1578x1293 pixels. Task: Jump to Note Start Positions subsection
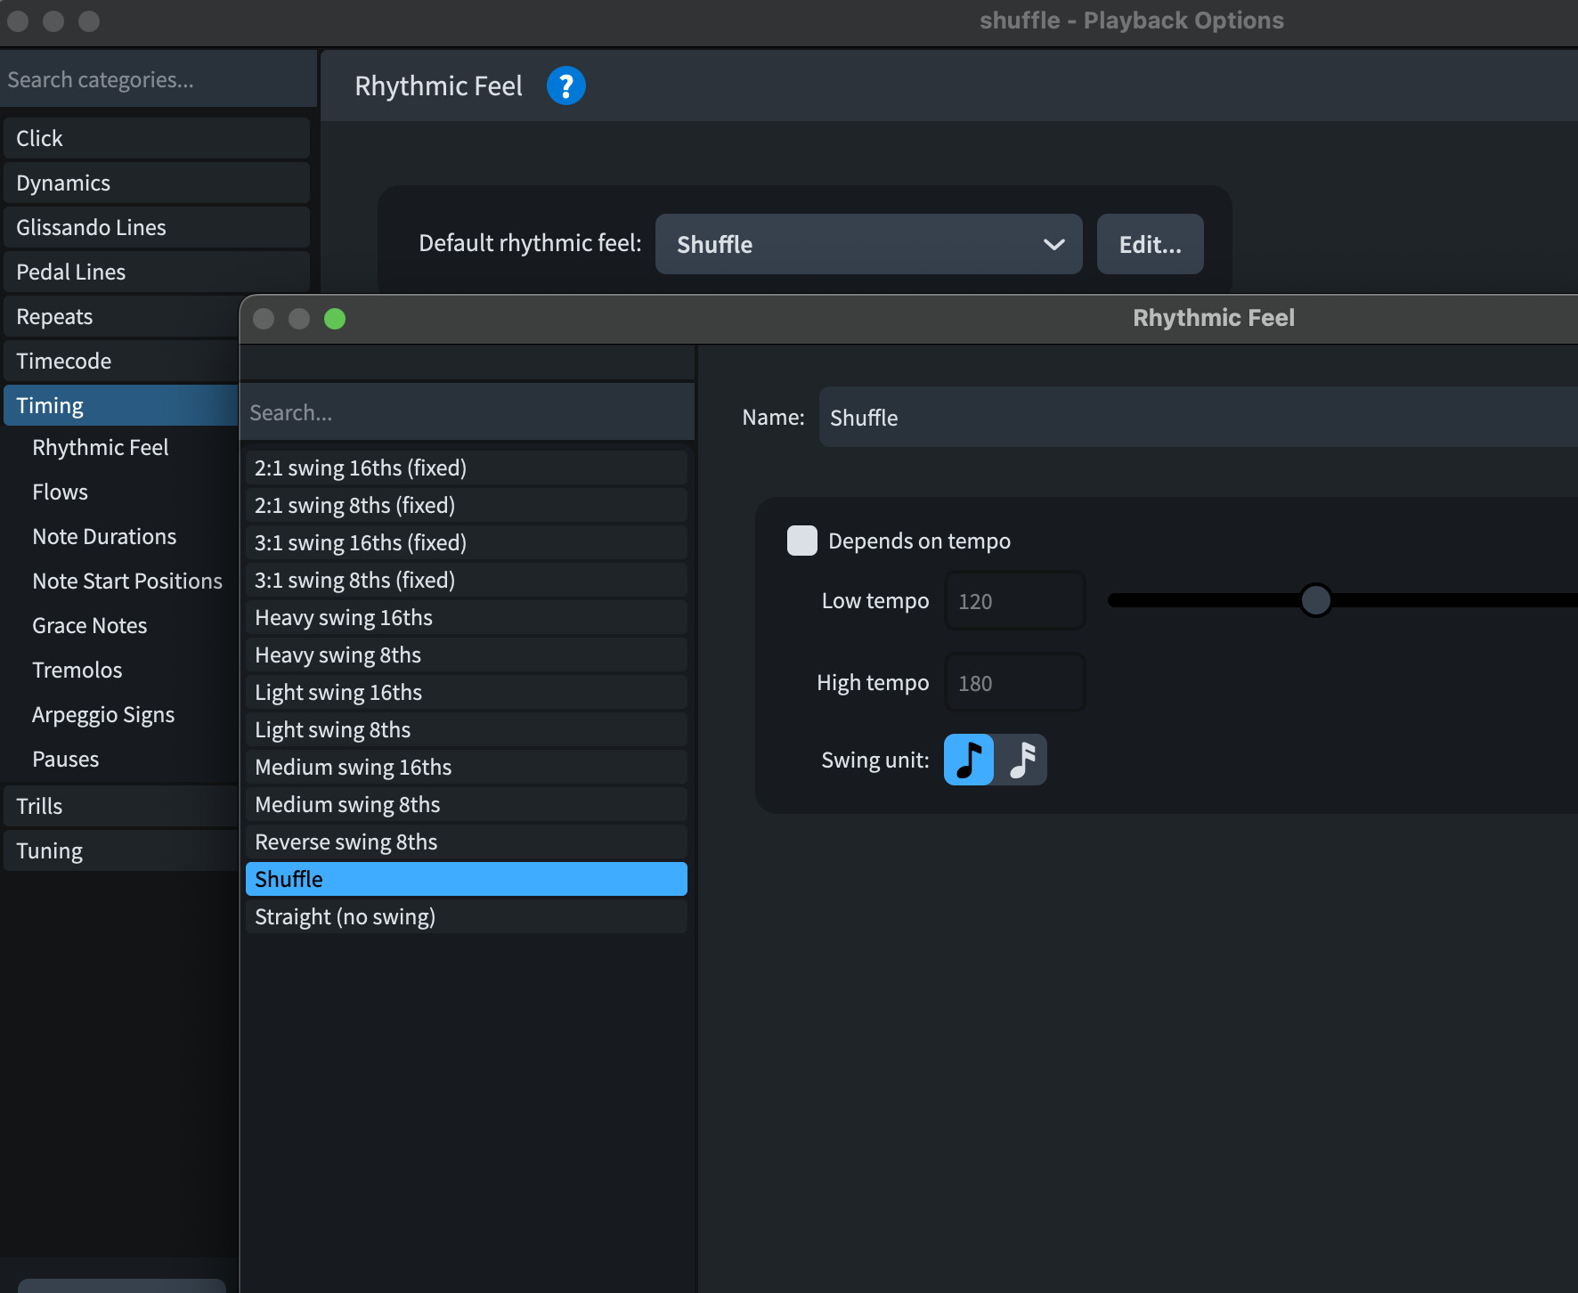tap(127, 581)
